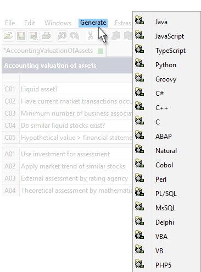Viewport: 201px width, 272px height.
Task: Click the generator icon beside JavaScript
Action: click(x=139, y=35)
